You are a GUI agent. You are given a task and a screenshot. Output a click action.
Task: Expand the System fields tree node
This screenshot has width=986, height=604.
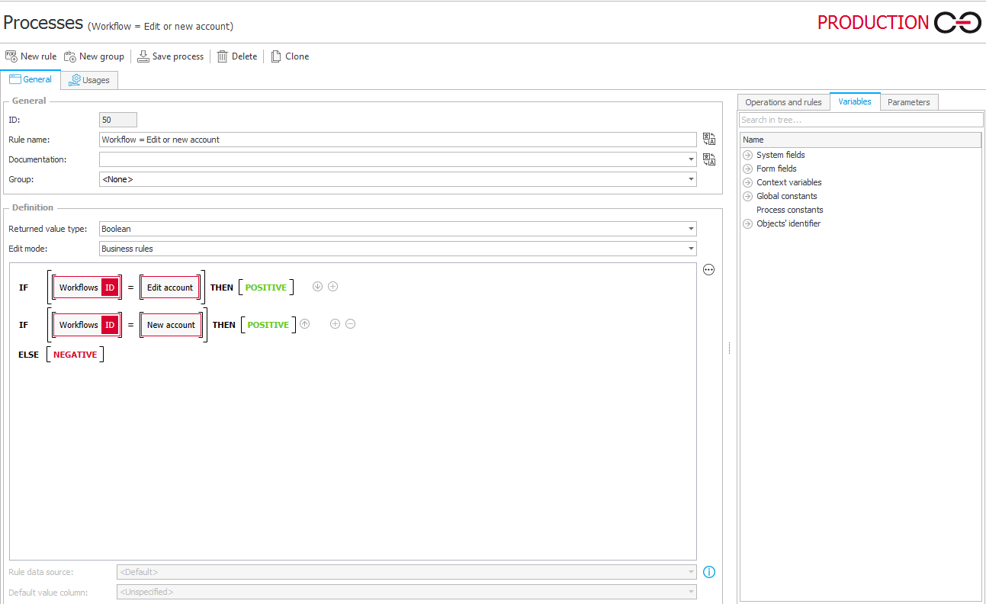(747, 155)
